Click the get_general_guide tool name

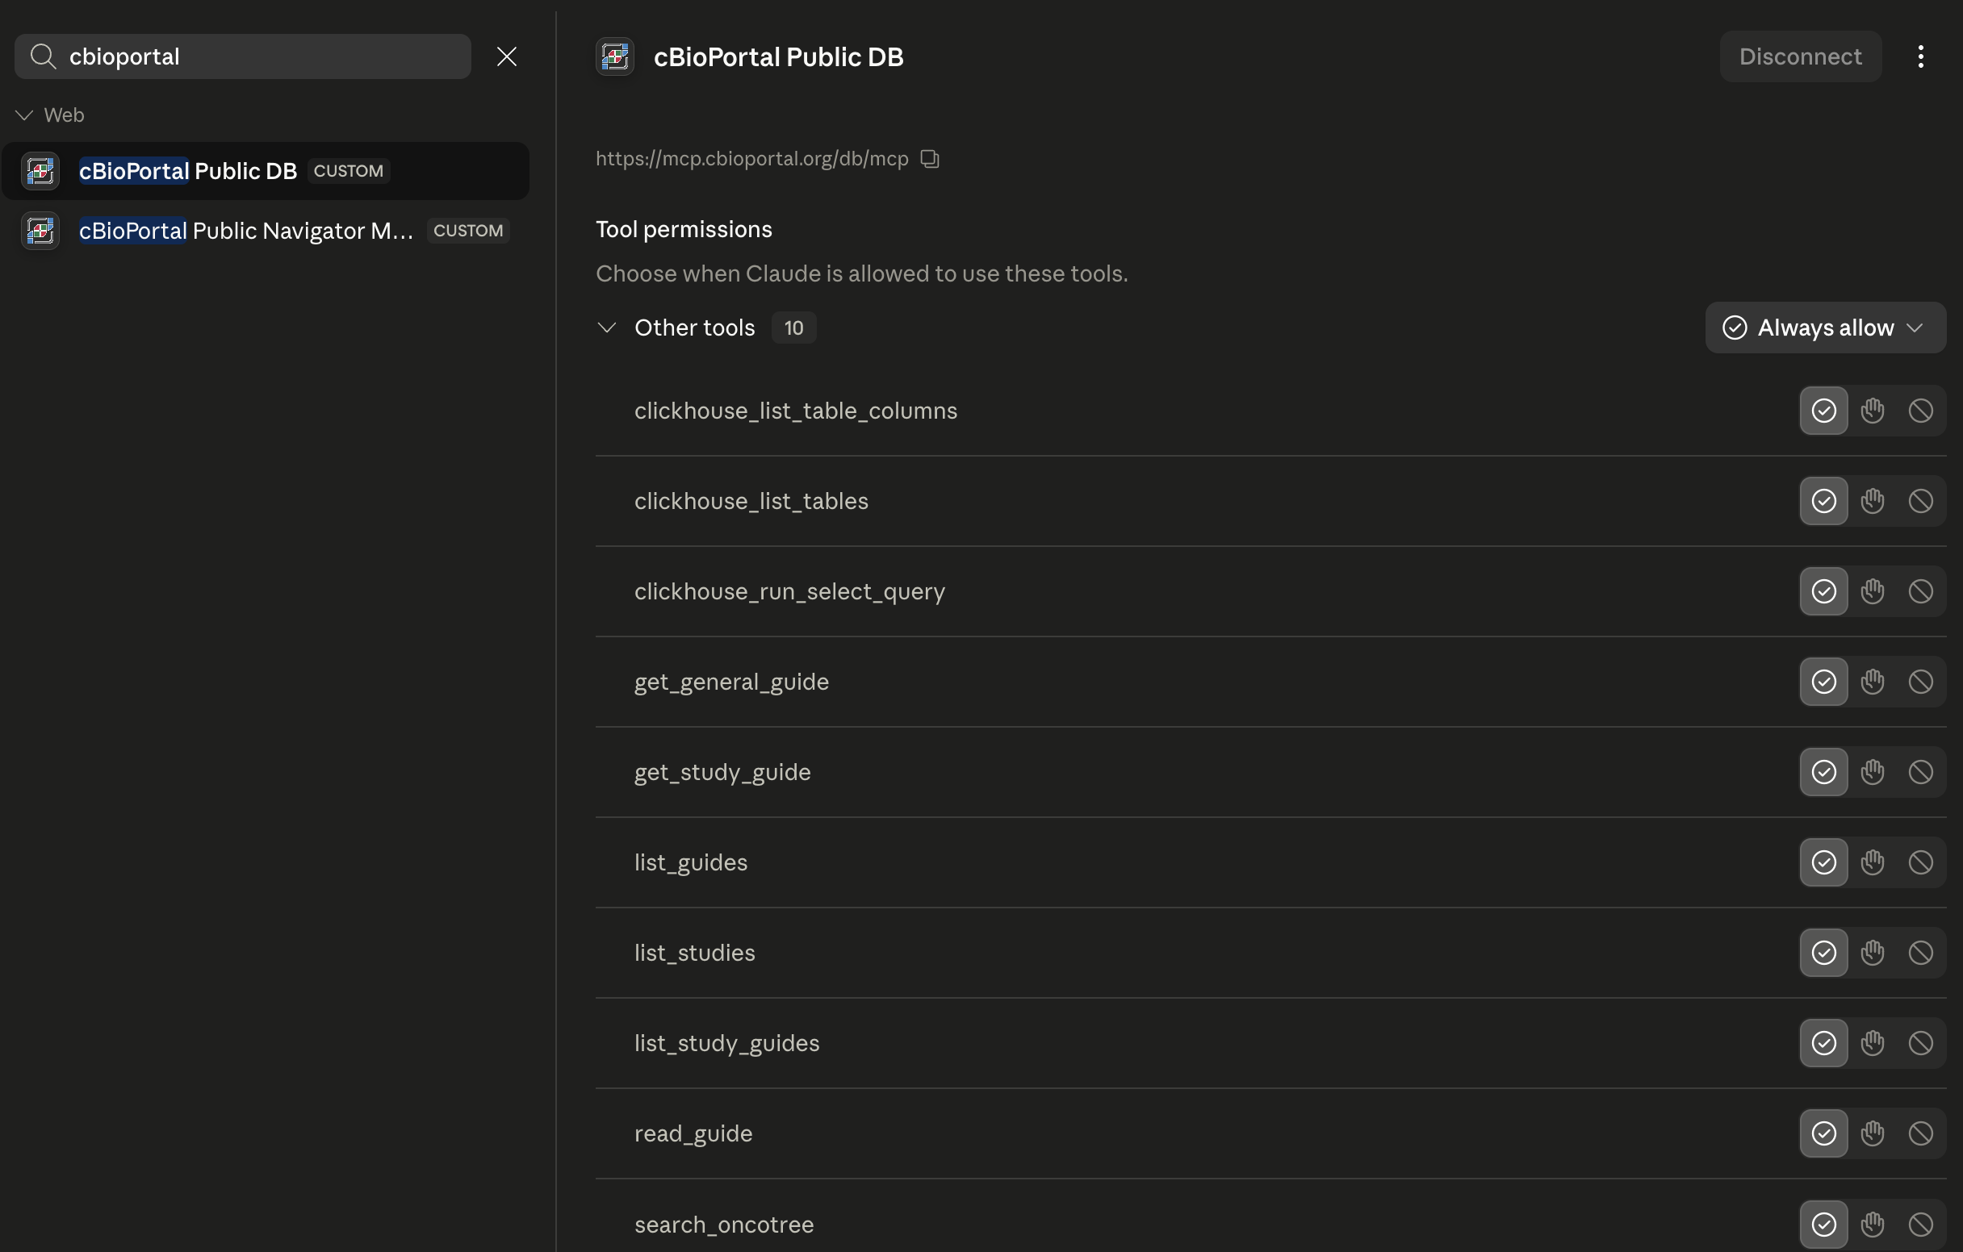(731, 682)
